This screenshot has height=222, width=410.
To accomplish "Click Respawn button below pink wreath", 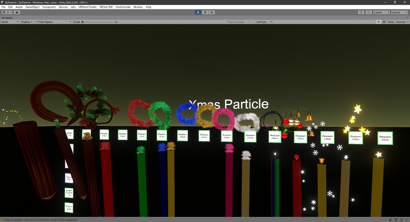I will pyautogui.click(x=227, y=136).
